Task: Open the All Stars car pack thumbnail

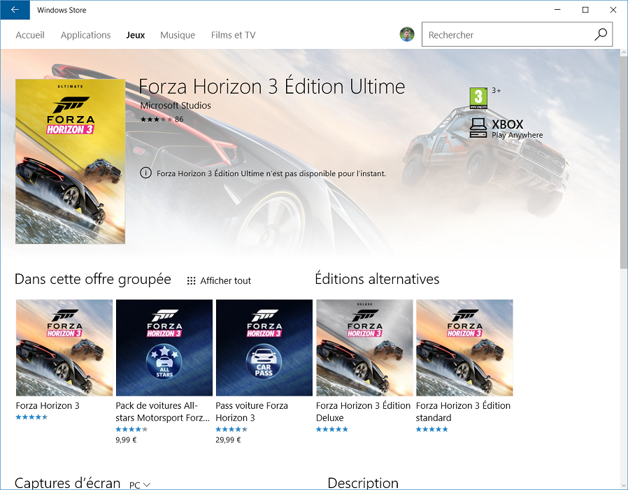Action: [164, 347]
